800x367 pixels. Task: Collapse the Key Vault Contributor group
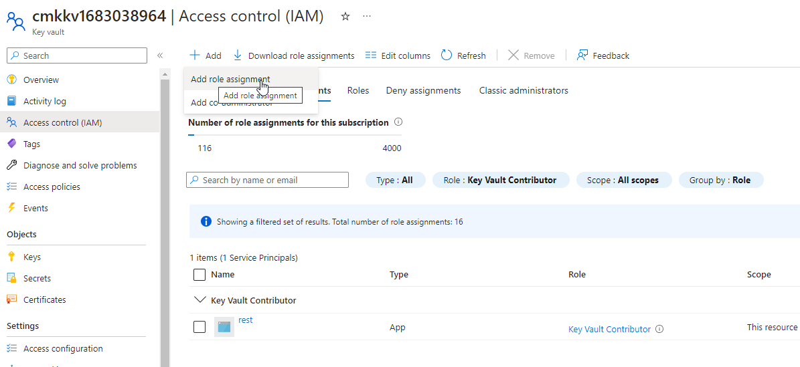point(199,300)
